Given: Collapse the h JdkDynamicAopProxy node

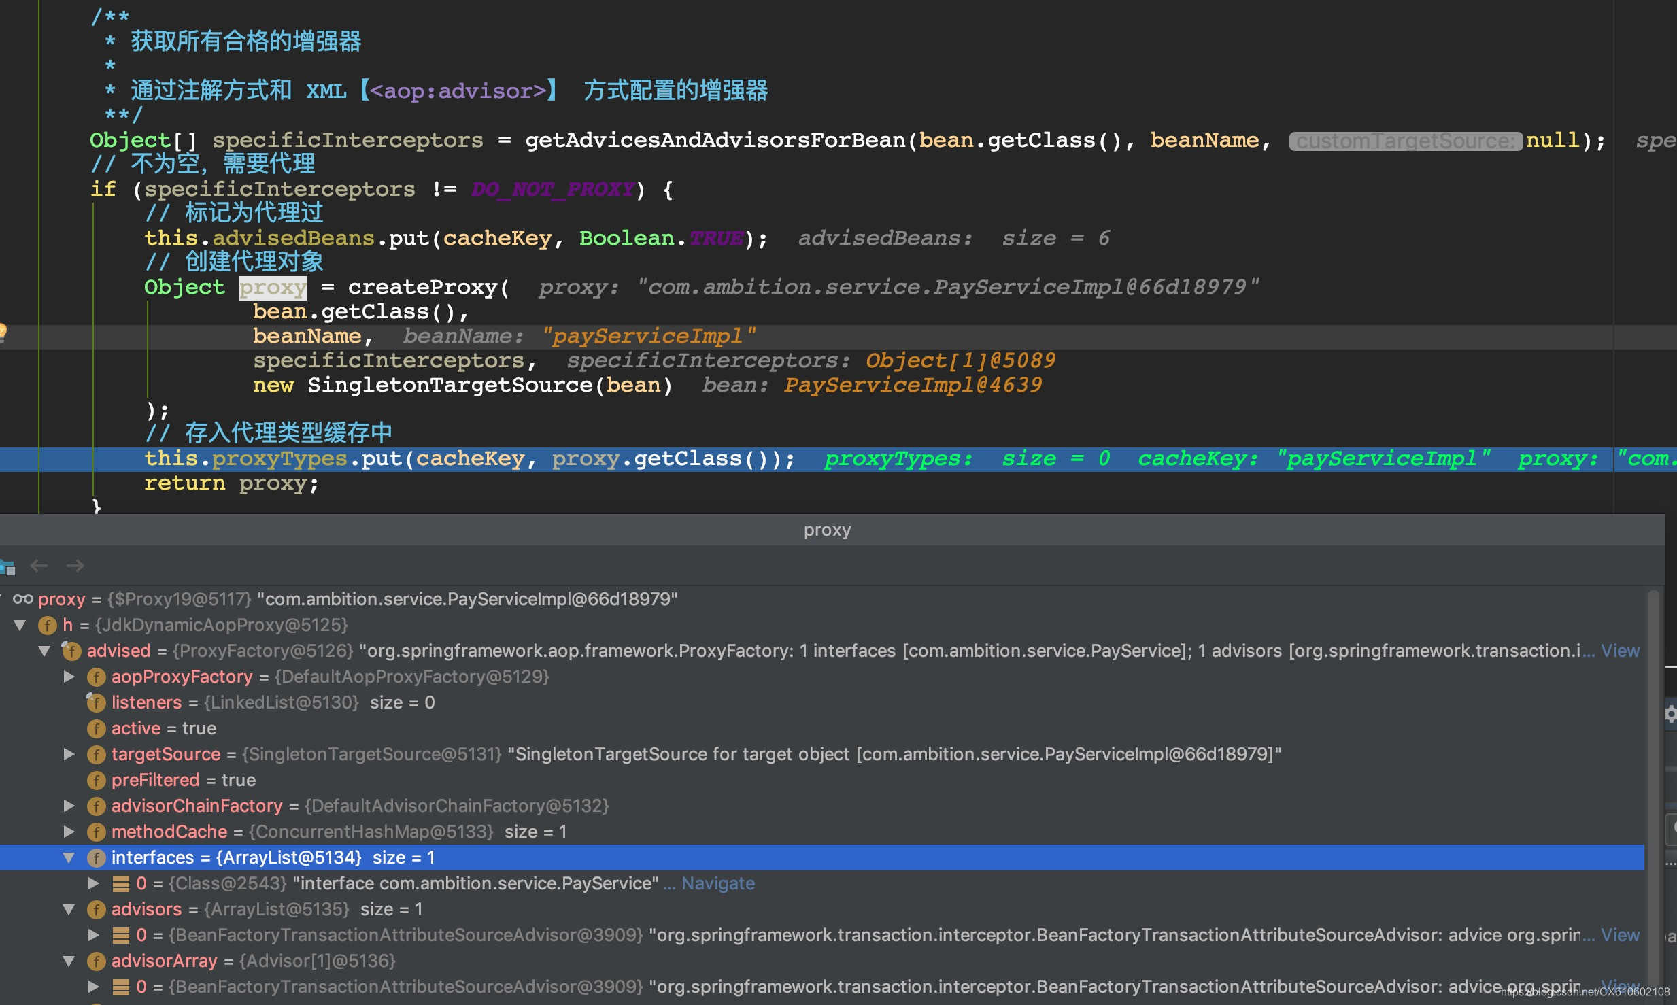Looking at the screenshot, I should [20, 625].
